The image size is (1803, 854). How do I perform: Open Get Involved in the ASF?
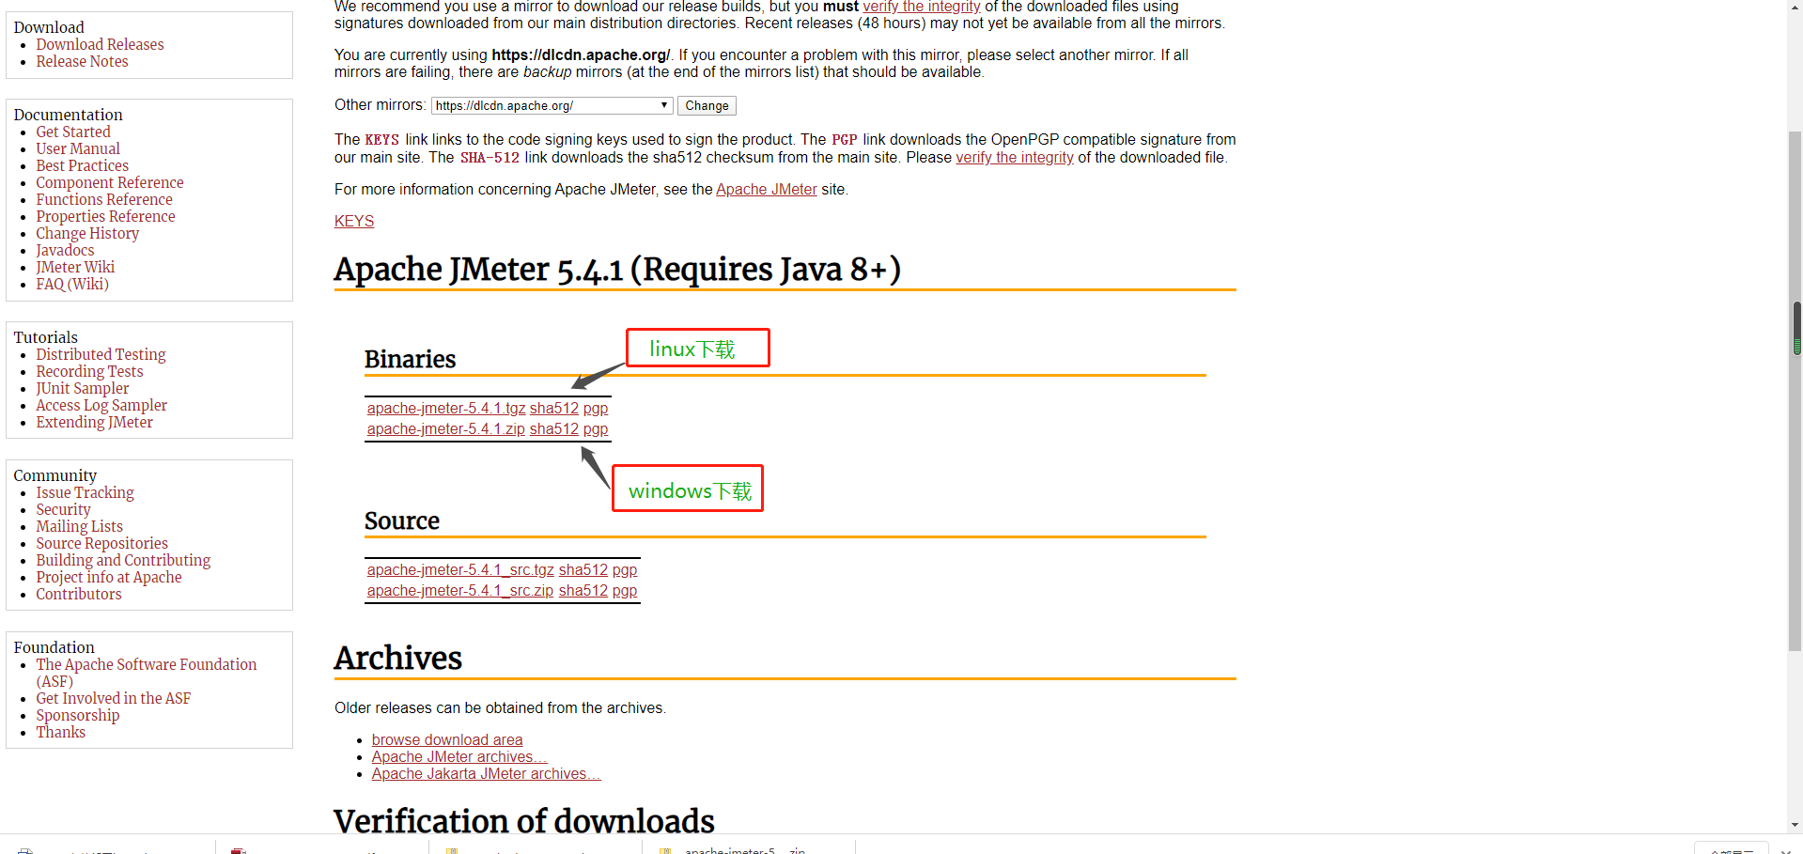(x=113, y=698)
